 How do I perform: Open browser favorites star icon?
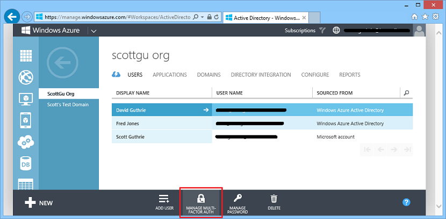425,17
